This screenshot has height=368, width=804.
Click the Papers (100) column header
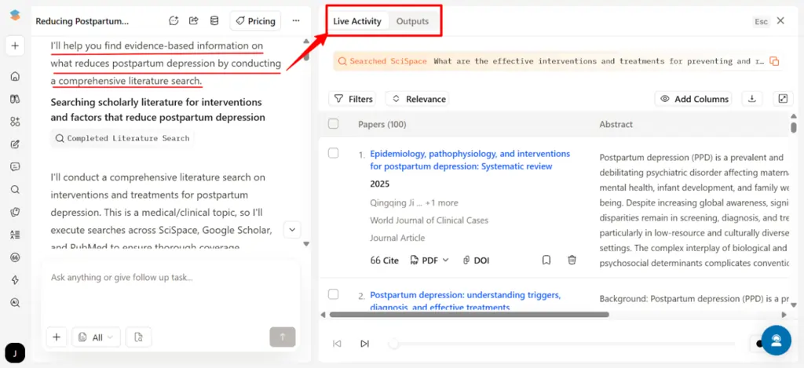click(x=382, y=124)
